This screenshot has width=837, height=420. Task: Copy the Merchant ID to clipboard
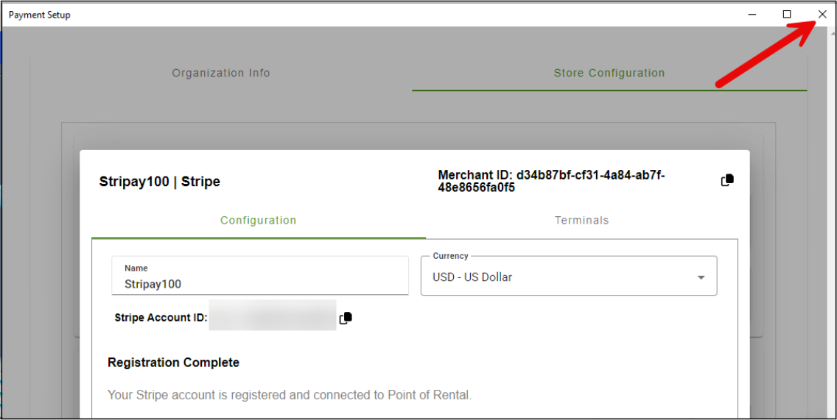click(727, 180)
